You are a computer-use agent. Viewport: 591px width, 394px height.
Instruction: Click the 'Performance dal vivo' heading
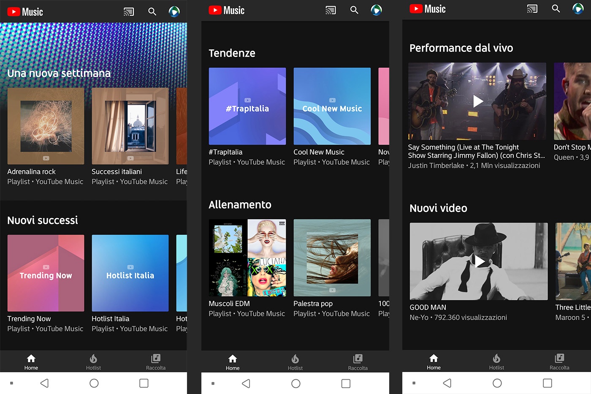point(461,48)
